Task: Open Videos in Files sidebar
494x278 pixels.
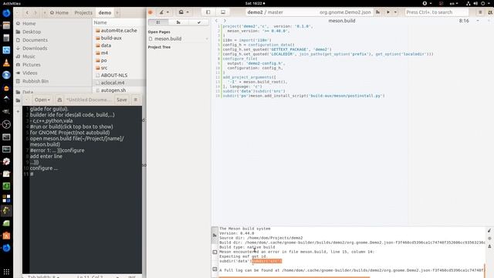Action: 29,73
